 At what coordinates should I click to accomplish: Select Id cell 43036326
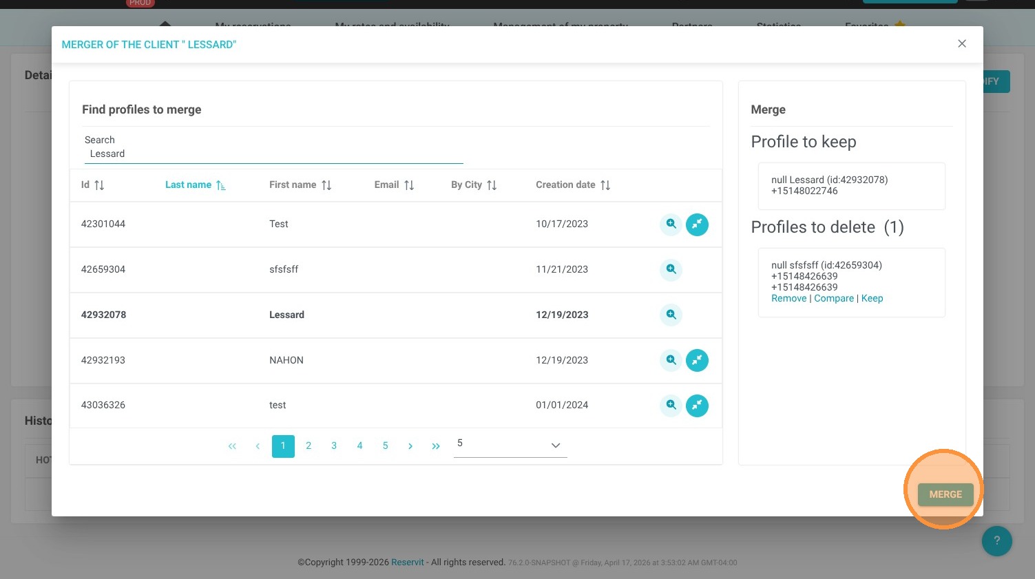click(x=103, y=406)
